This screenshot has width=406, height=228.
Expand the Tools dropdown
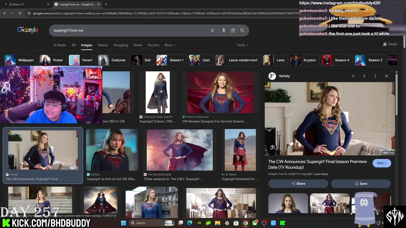[x=242, y=45]
